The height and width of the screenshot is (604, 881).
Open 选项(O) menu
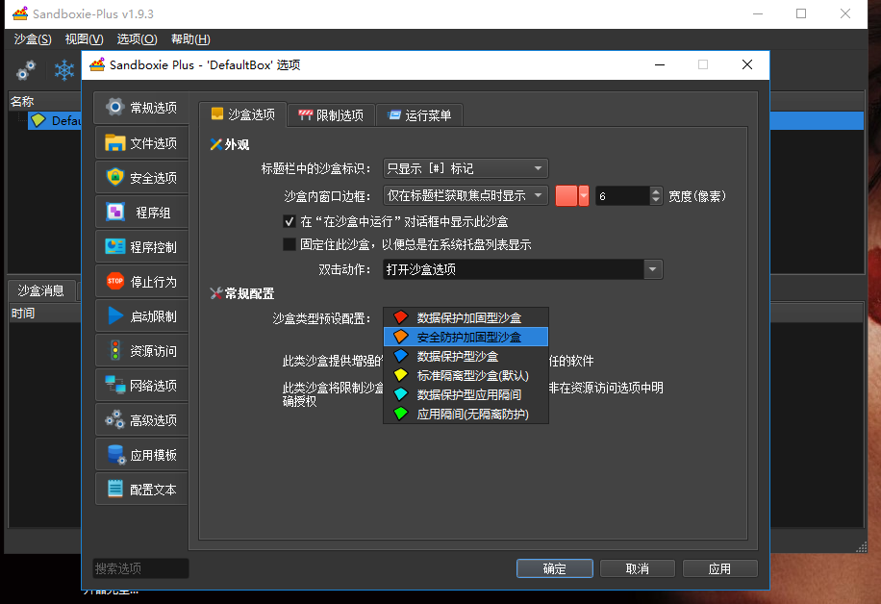pyautogui.click(x=138, y=39)
